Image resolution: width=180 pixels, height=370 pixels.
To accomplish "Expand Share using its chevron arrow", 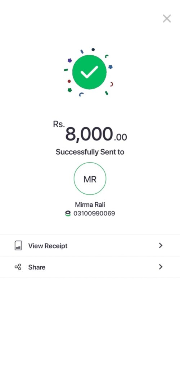I will pyautogui.click(x=161, y=267).
